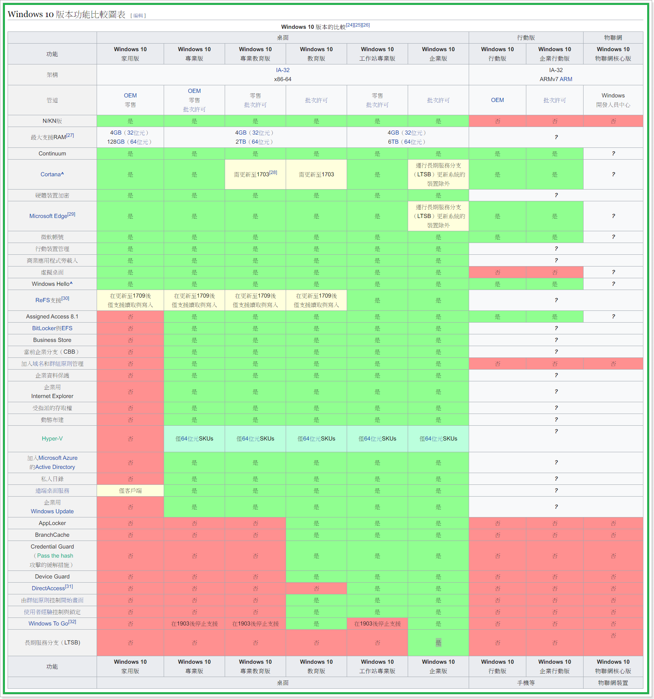The image size is (654, 699).
Task: Open the Windows To Go link
Action: (x=49, y=624)
